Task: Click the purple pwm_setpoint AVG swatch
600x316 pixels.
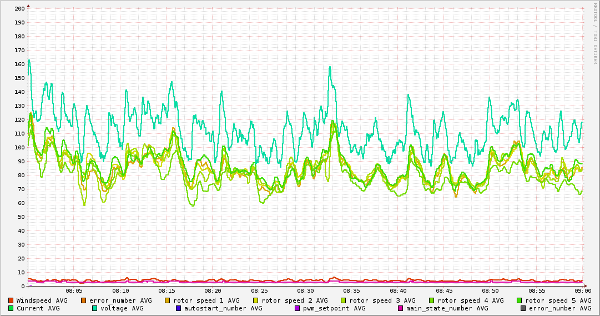Action: coord(297,308)
